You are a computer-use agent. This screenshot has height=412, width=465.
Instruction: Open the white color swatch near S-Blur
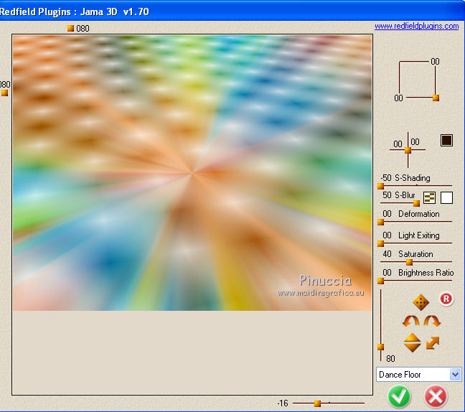coord(446,197)
